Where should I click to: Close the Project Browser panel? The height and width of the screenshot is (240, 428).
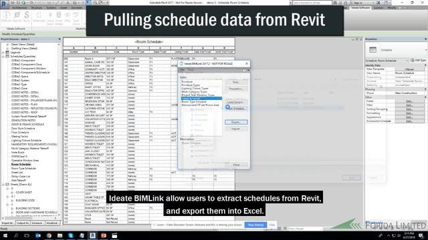coord(60,39)
